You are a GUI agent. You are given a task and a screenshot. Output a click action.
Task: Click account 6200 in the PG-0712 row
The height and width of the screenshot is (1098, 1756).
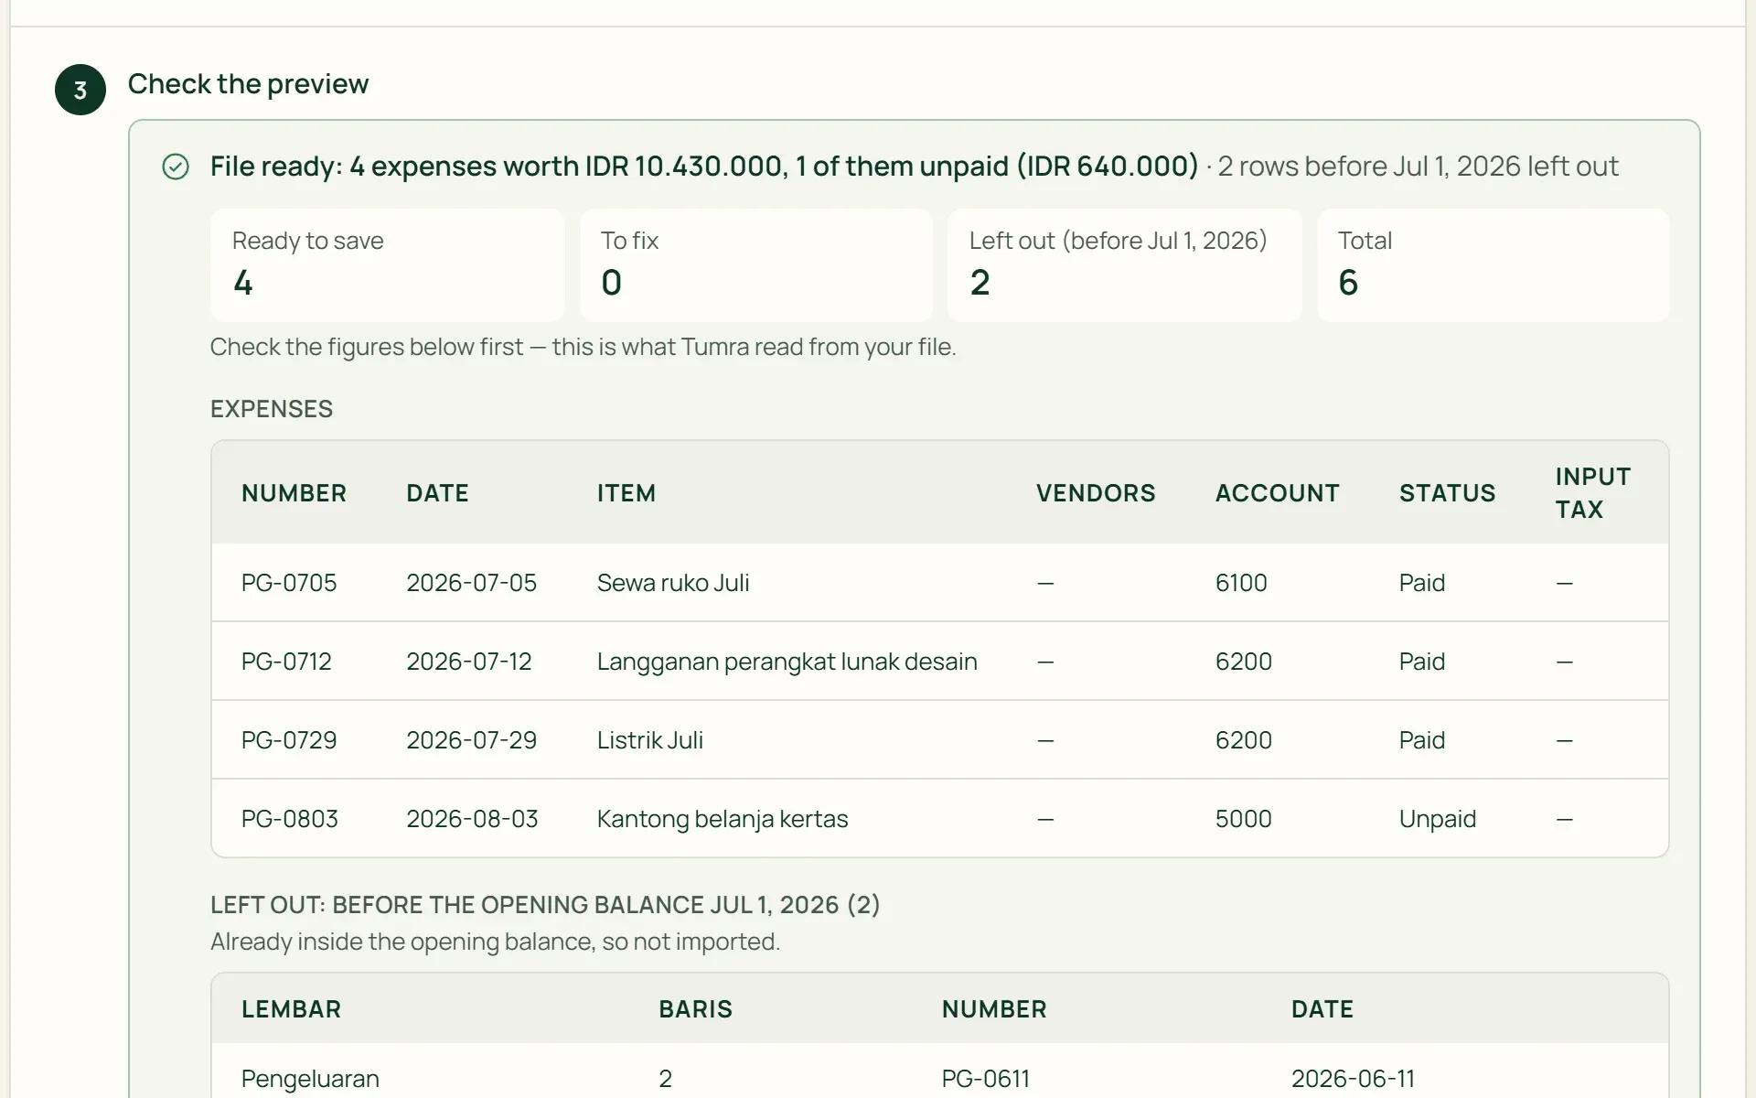pos(1244,662)
